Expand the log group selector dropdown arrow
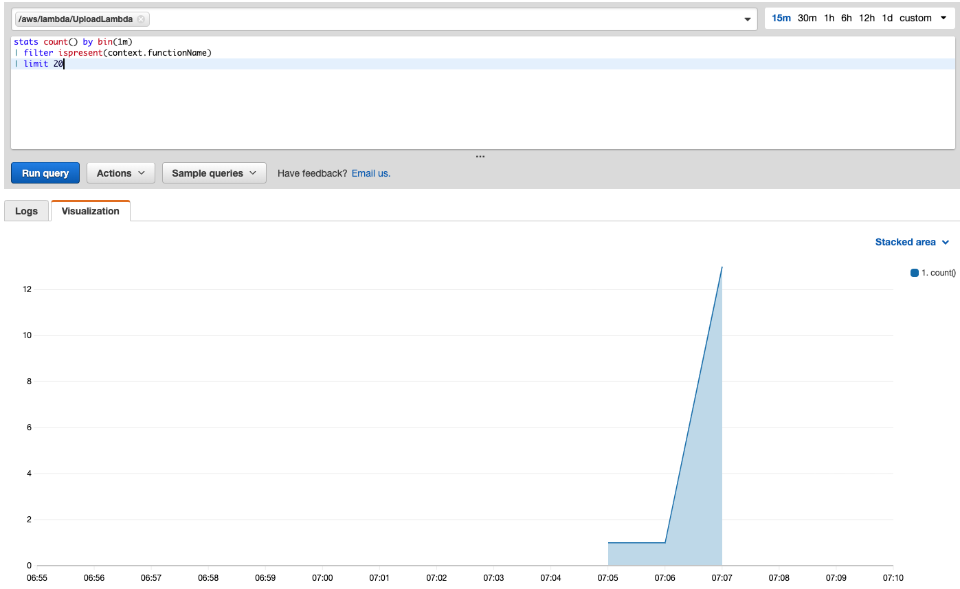Viewport: 960px width, 589px height. (748, 19)
